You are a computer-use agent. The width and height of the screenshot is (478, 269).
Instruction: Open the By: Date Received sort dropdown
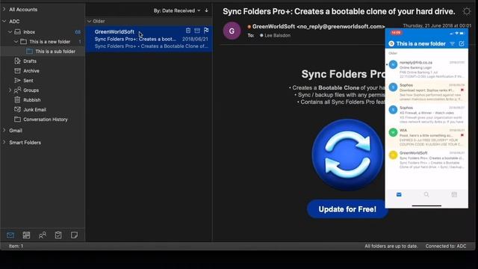point(176,10)
